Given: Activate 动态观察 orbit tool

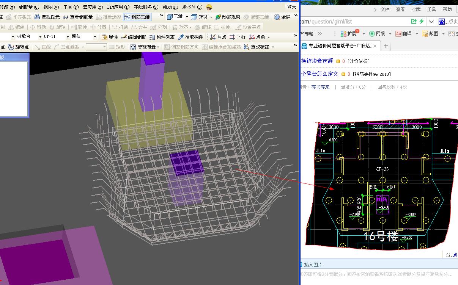Looking at the screenshot, I should [228, 17].
